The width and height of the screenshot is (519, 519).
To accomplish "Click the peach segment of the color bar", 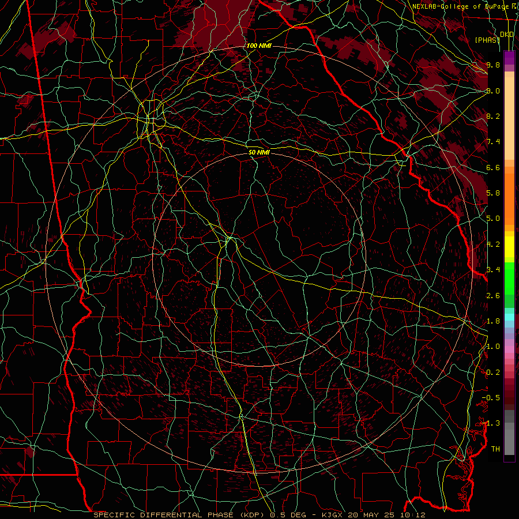I will point(509,116).
